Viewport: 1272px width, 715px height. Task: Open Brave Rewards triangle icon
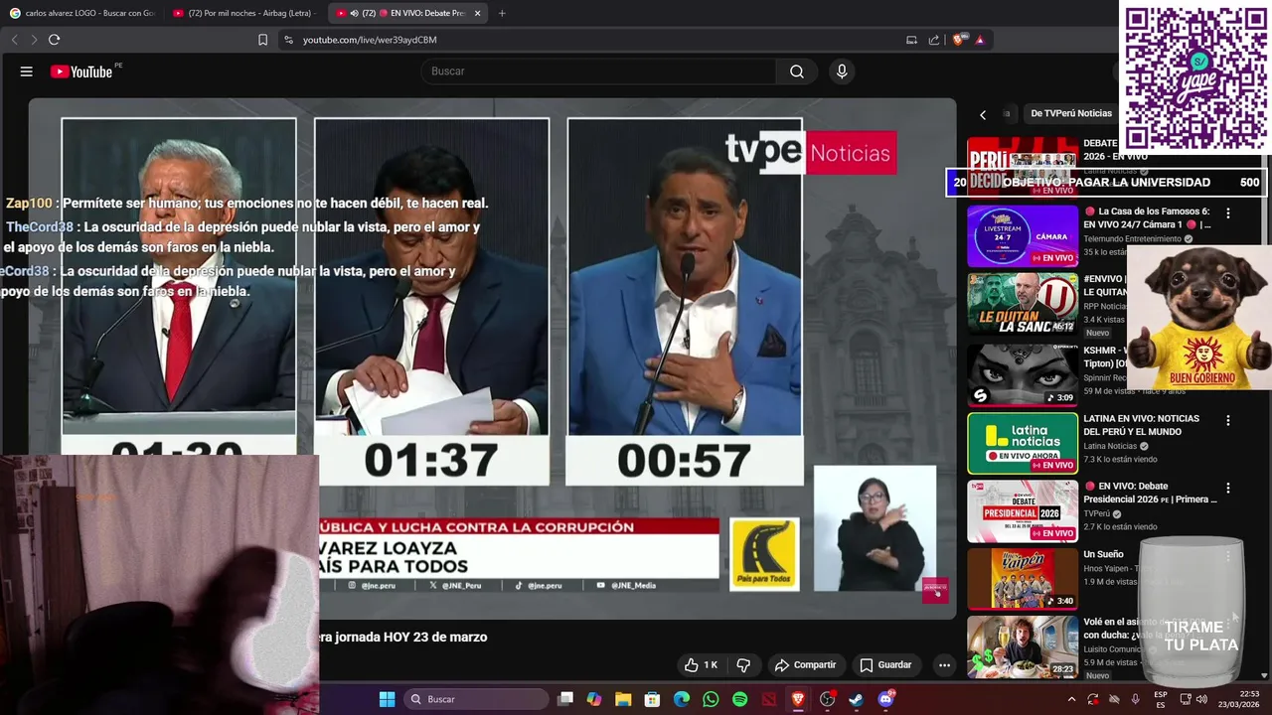click(x=979, y=40)
